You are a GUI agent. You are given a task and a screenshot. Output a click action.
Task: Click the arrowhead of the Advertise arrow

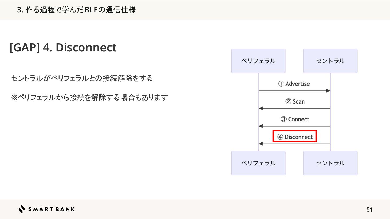click(328, 91)
